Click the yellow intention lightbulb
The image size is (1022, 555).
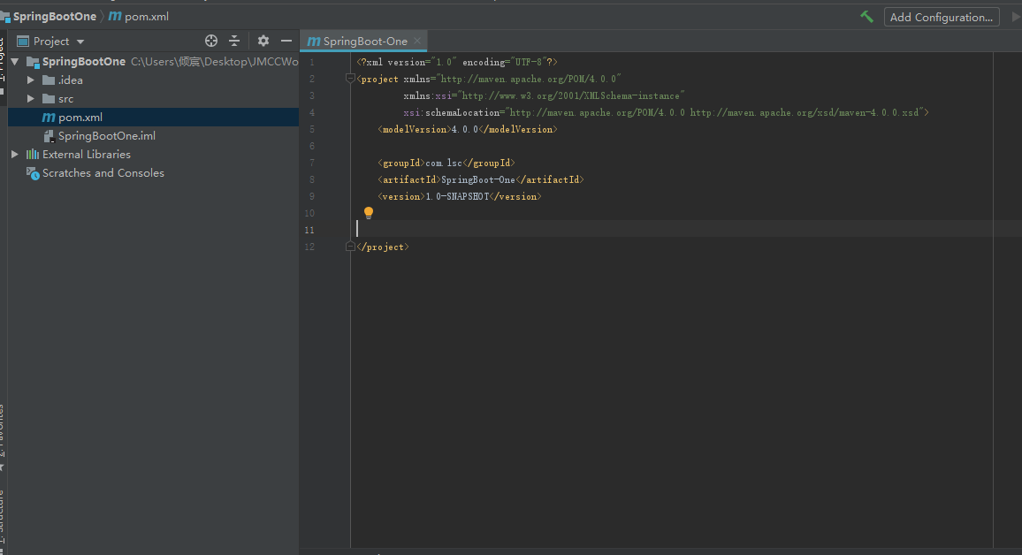369,212
